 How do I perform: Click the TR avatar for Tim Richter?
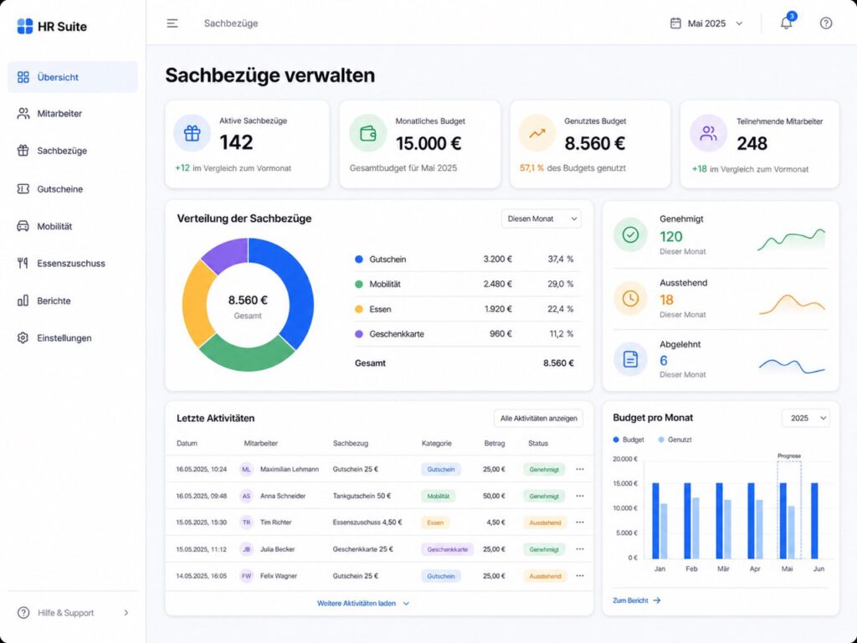pyautogui.click(x=247, y=522)
